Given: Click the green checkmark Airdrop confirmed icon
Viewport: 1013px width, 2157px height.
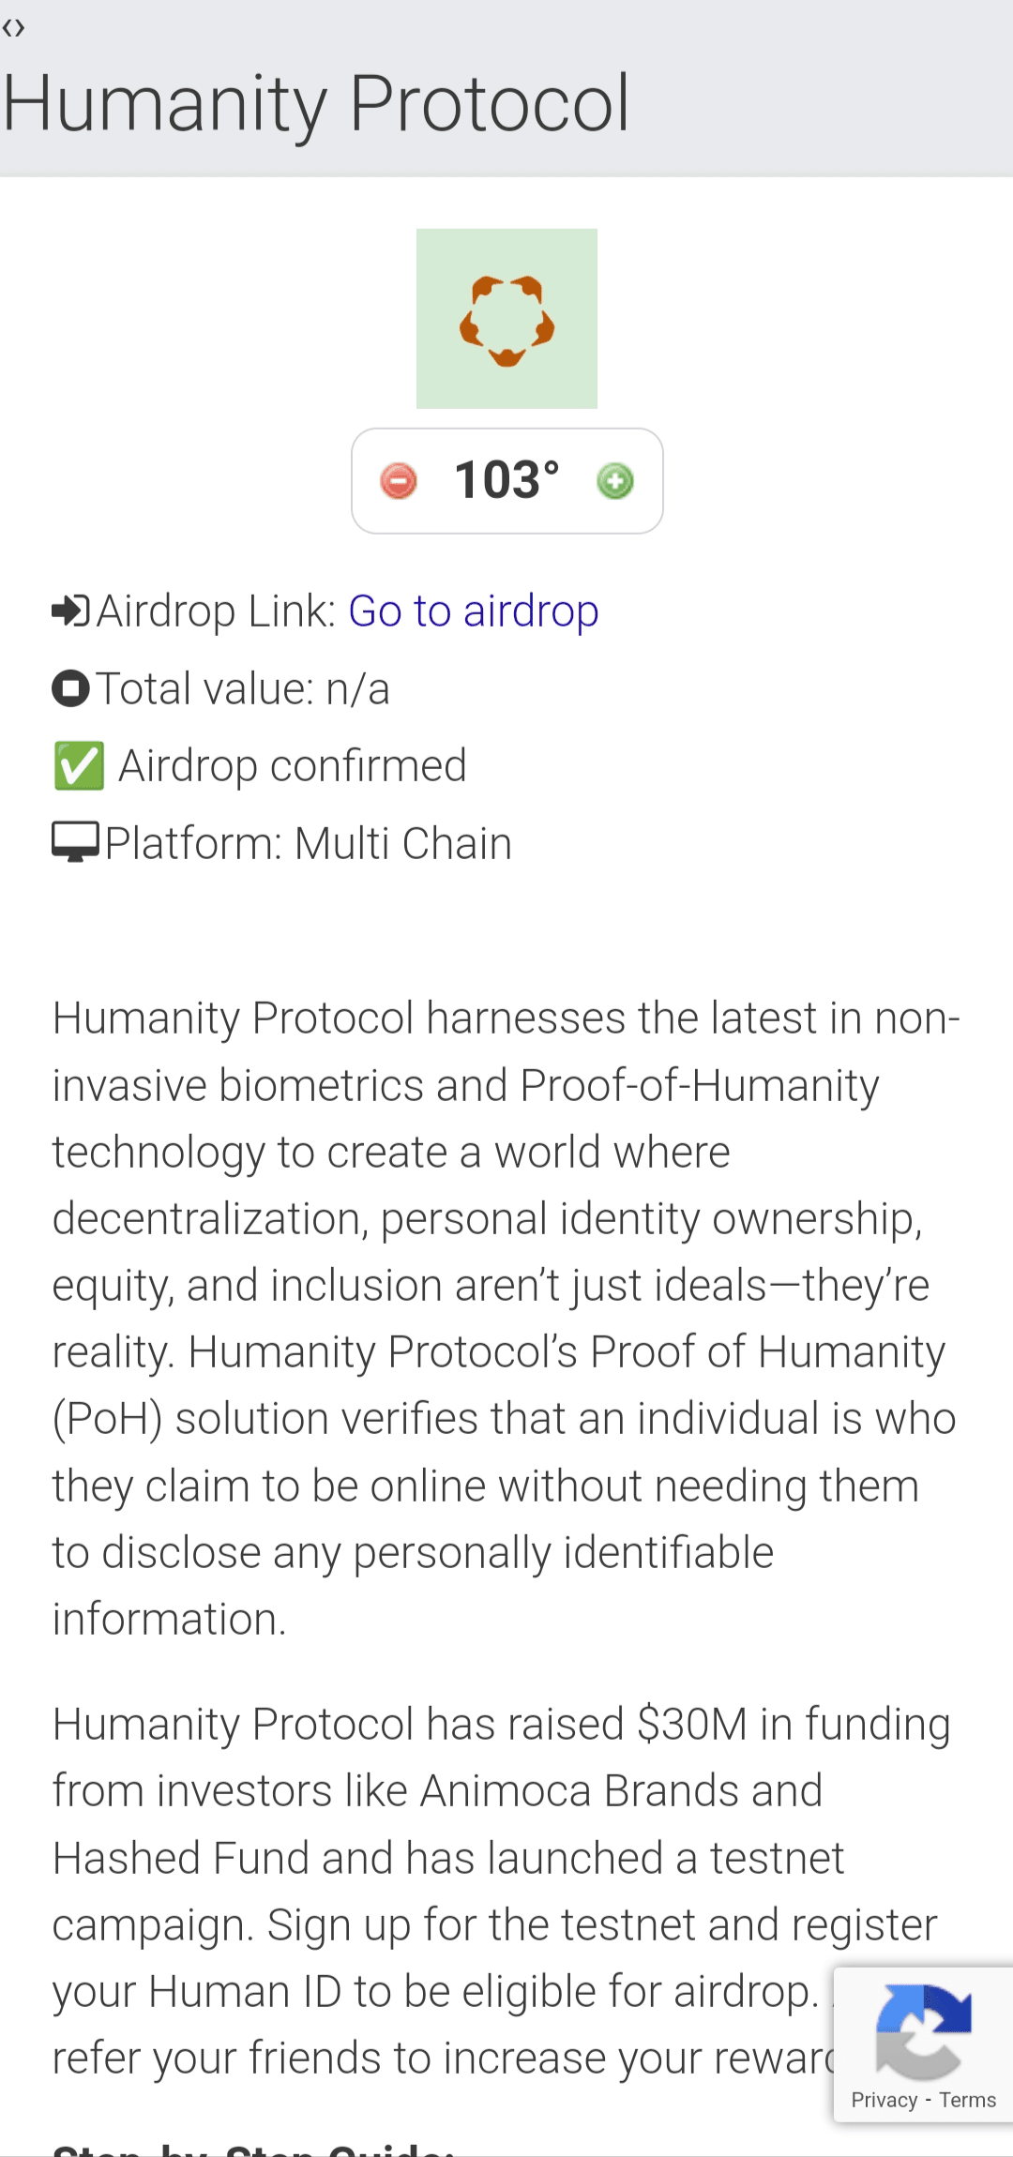Looking at the screenshot, I should (79, 766).
